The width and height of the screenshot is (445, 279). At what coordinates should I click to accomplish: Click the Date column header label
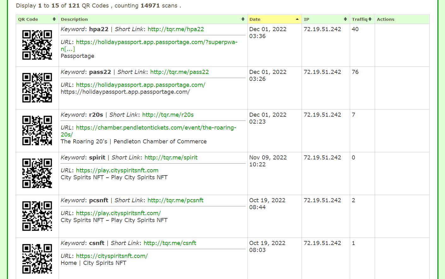tap(255, 19)
